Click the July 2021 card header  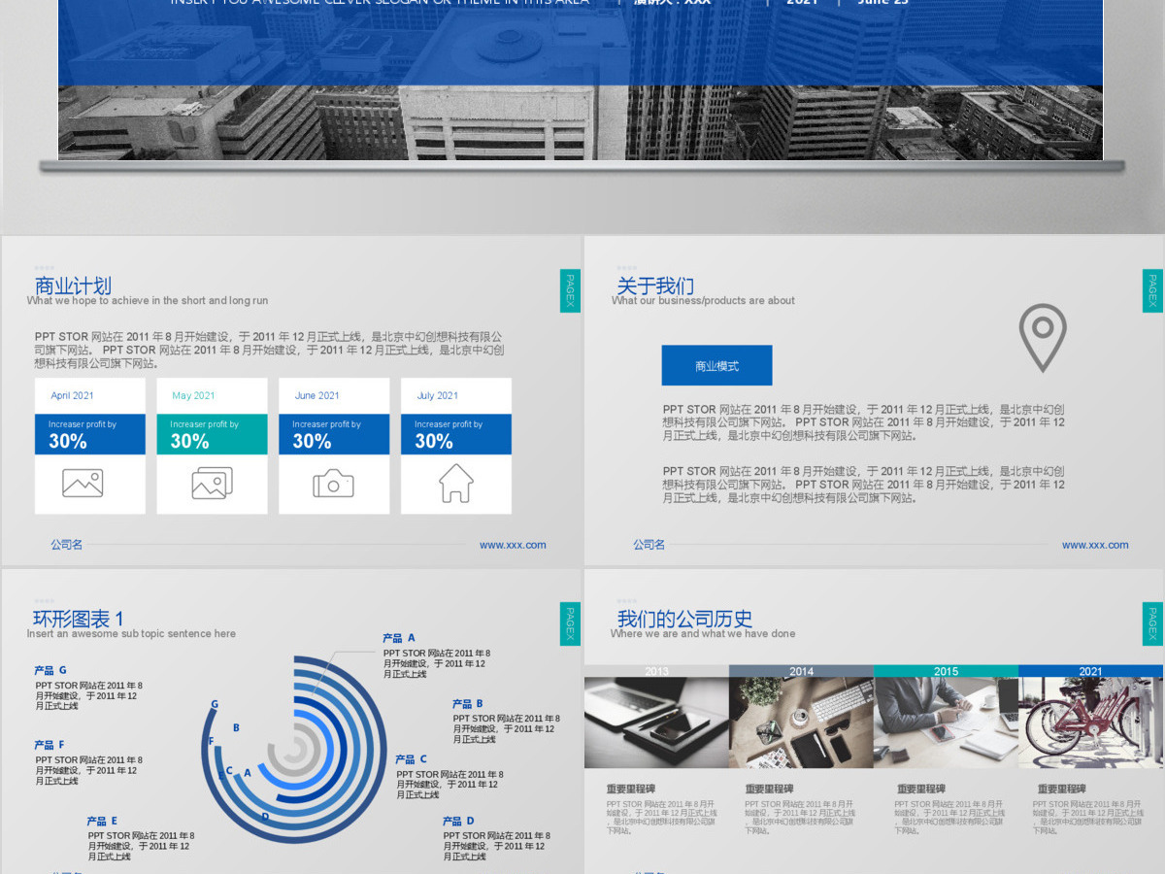(456, 396)
